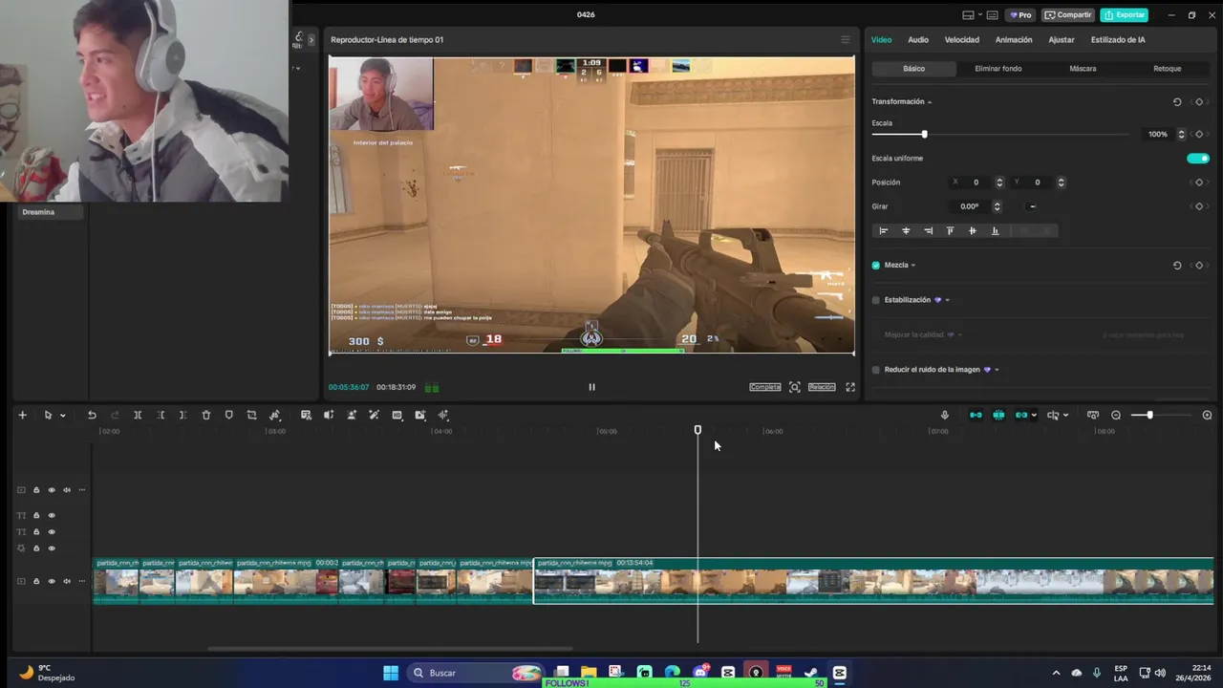Mute the main video track speaker icon
The width and height of the screenshot is (1223, 688).
click(67, 581)
